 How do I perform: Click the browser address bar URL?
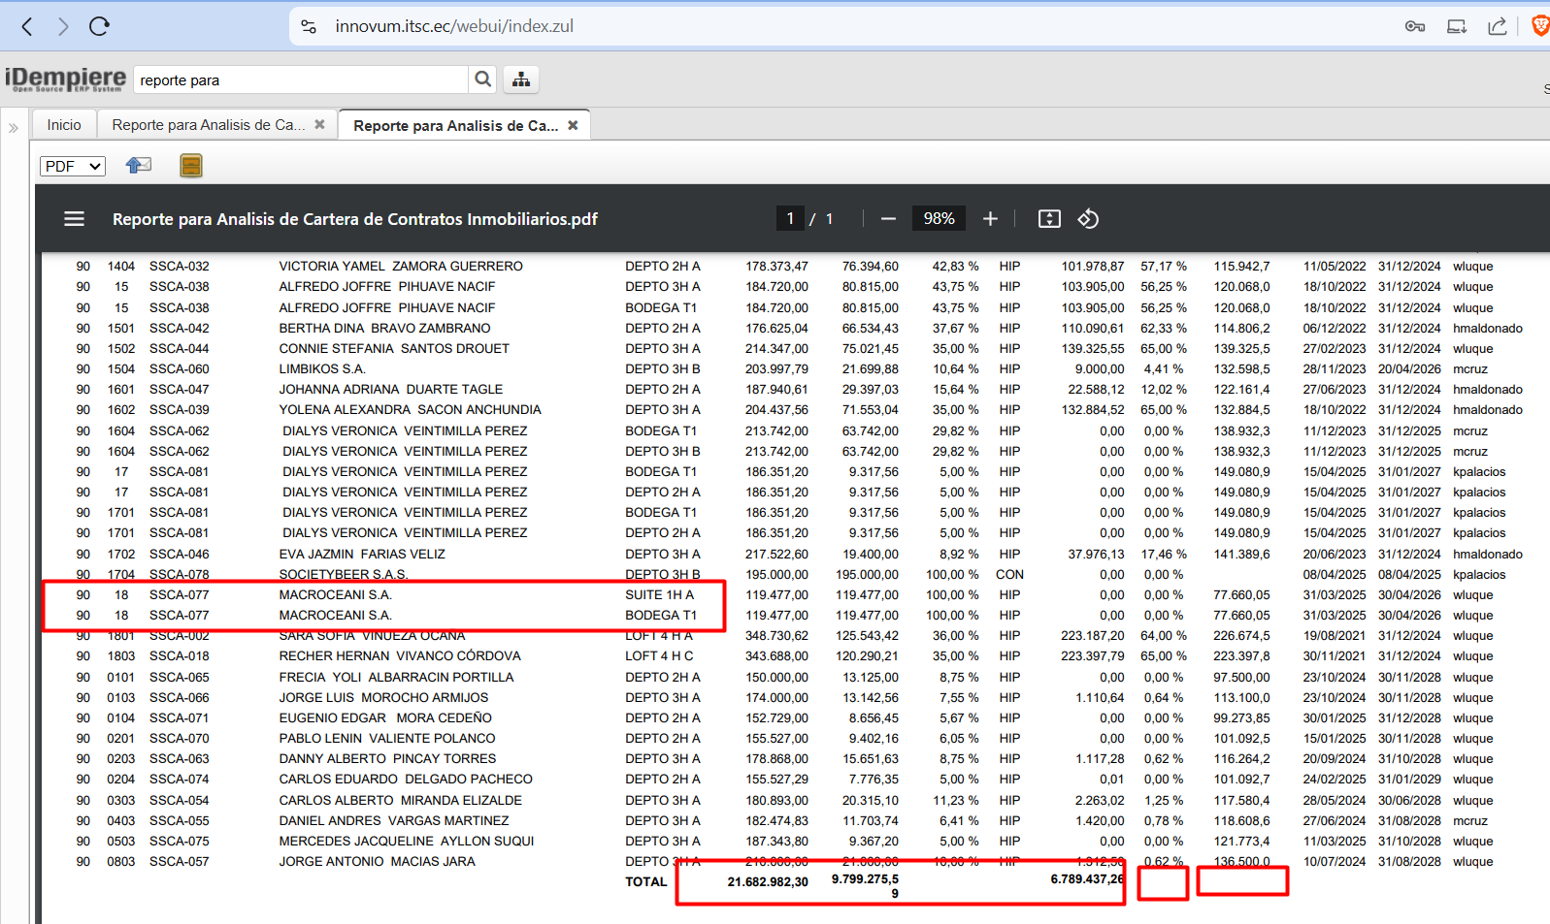coord(454,26)
